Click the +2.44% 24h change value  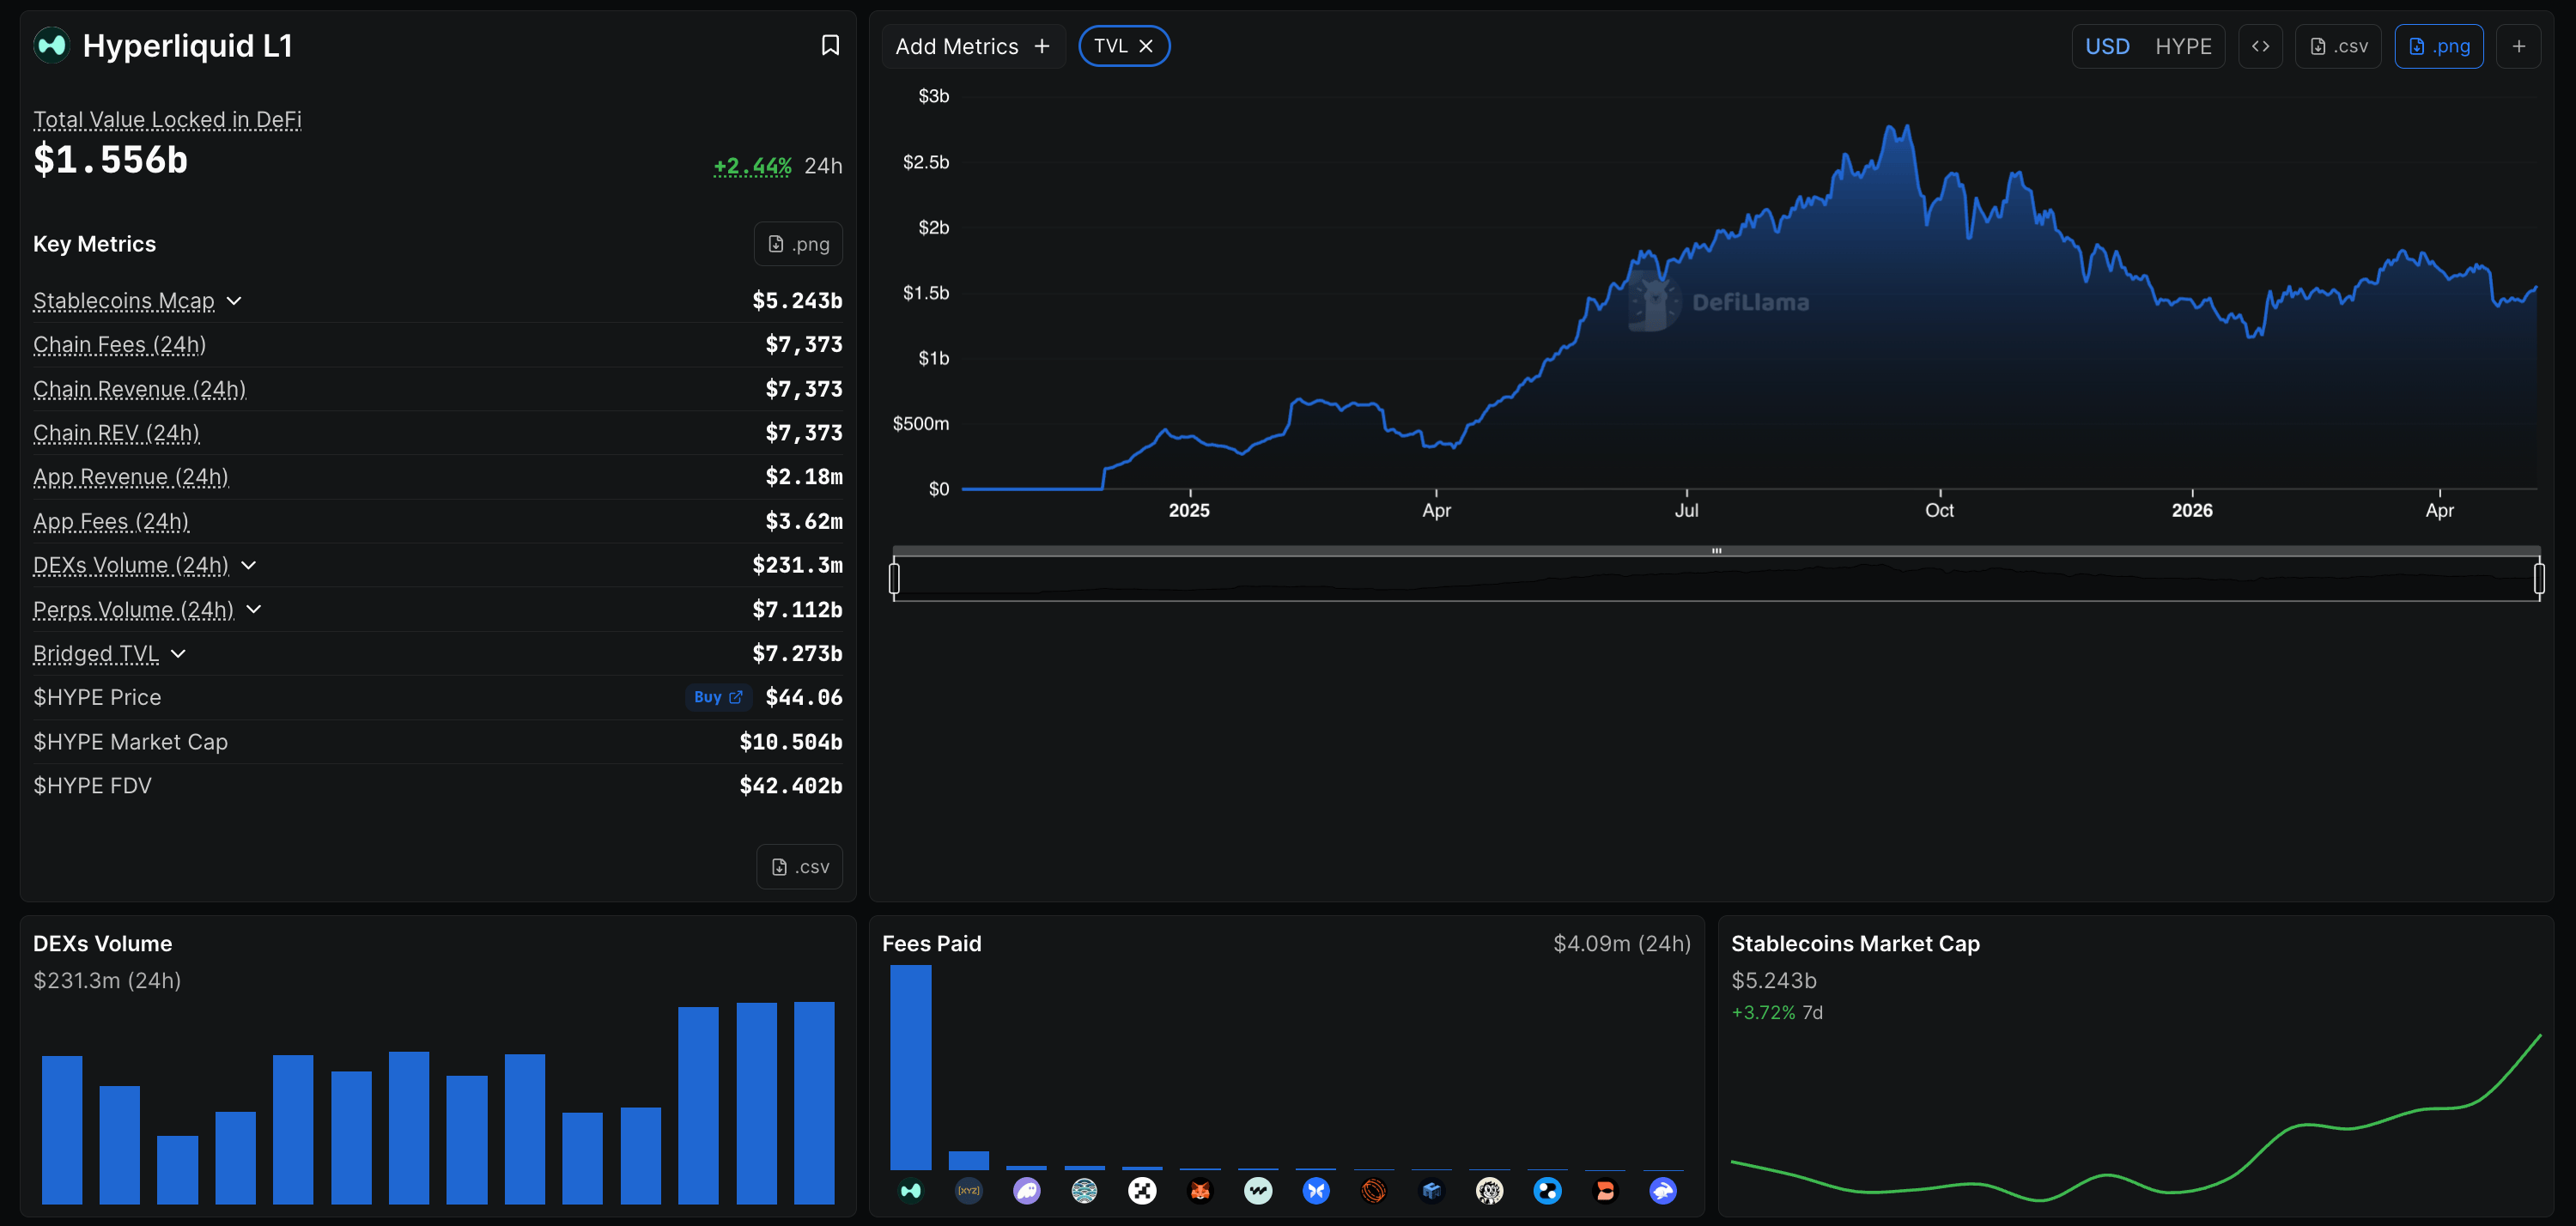752,166
